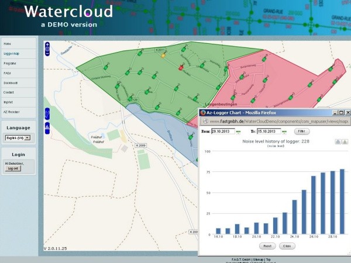Click the red logger marker on map

tap(181, 67)
